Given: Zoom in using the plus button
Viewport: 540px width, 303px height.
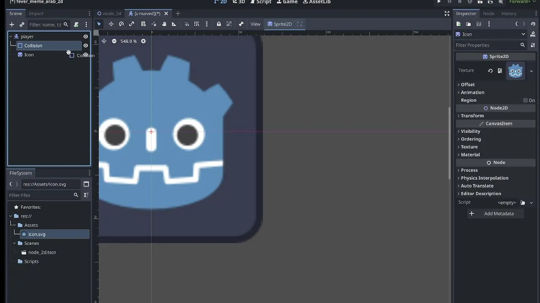Looking at the screenshot, I should [x=143, y=41].
